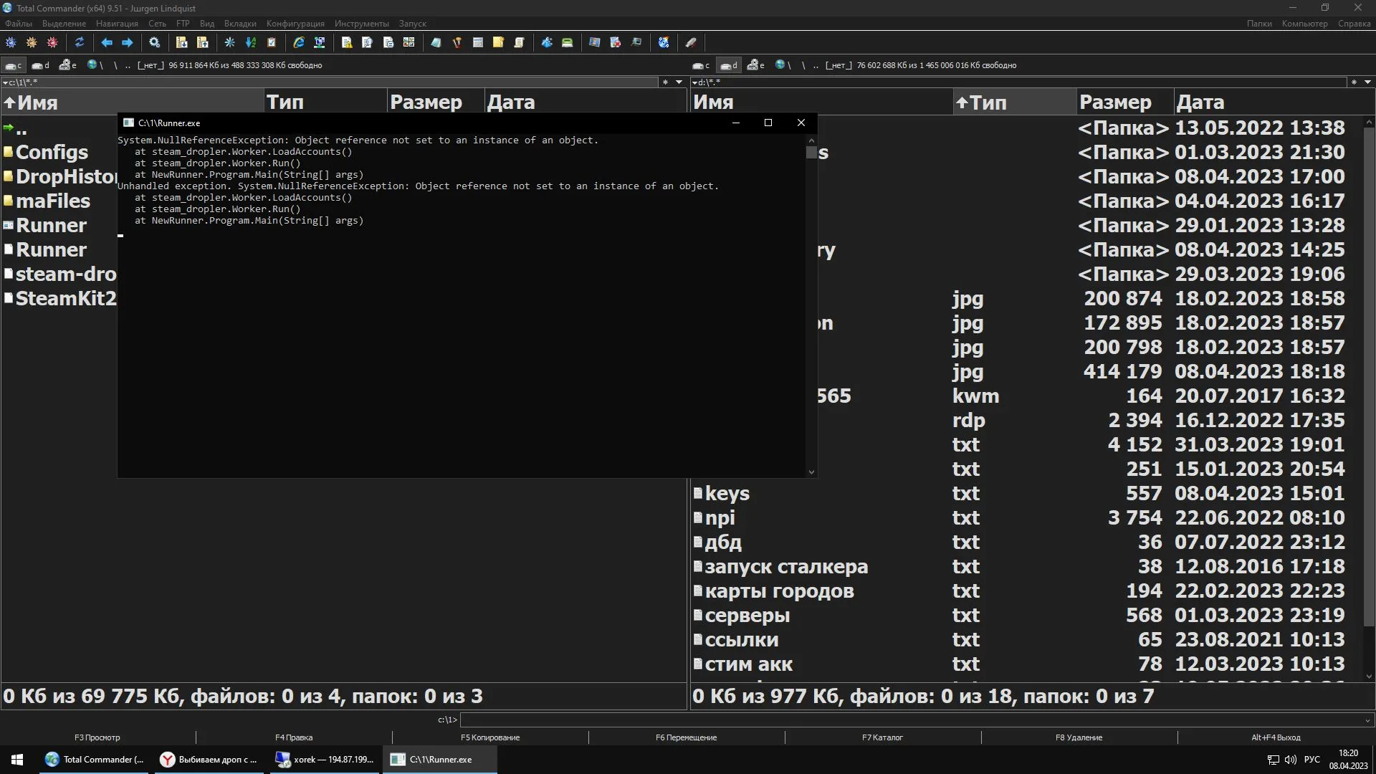
Task: Click the thumbnails view toolbar icon
Action: pyautogui.click(x=408, y=42)
